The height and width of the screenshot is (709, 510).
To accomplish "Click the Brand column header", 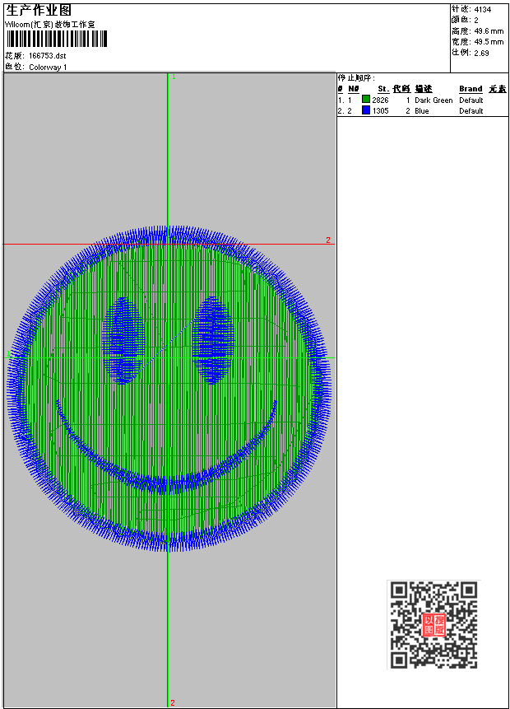I will tap(471, 89).
